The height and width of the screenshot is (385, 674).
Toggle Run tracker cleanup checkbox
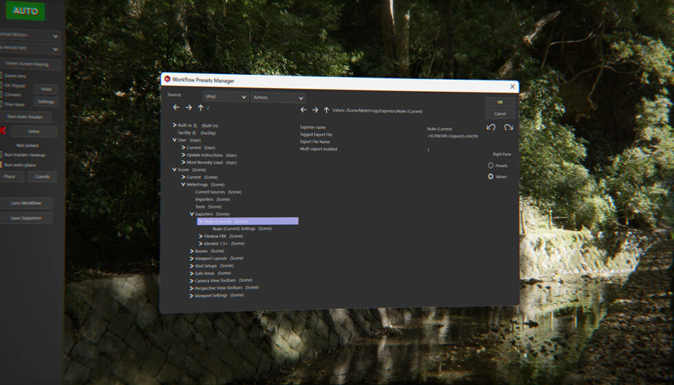1,155
